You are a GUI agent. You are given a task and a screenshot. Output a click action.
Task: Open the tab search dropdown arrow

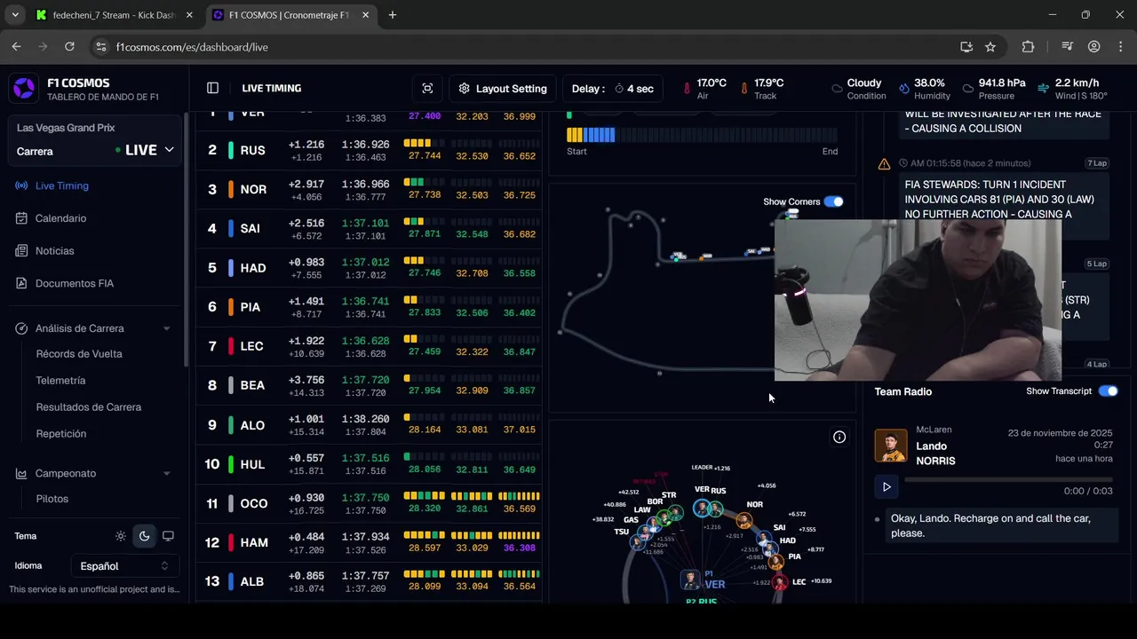pos(15,15)
